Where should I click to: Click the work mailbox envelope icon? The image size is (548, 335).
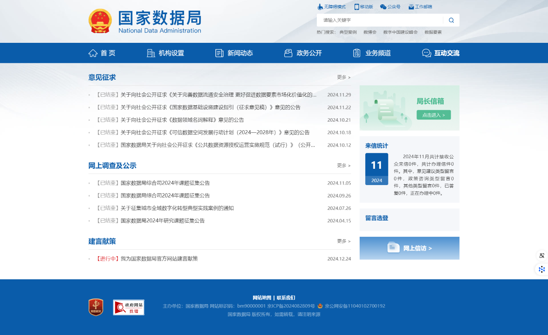tap(411, 7)
